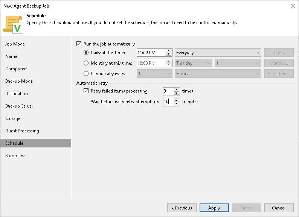Go back with the Previous button
The width and height of the screenshot is (299, 217).
pos(182,208)
